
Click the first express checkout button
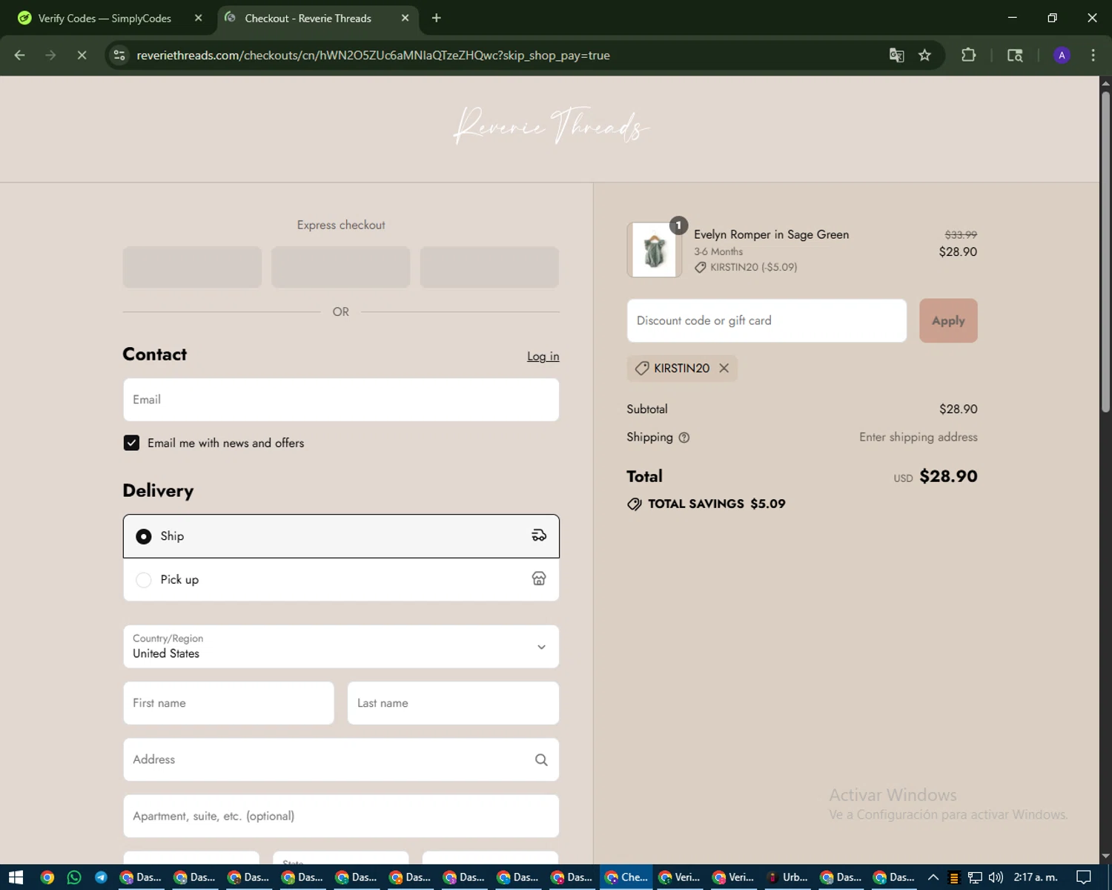coord(192,267)
